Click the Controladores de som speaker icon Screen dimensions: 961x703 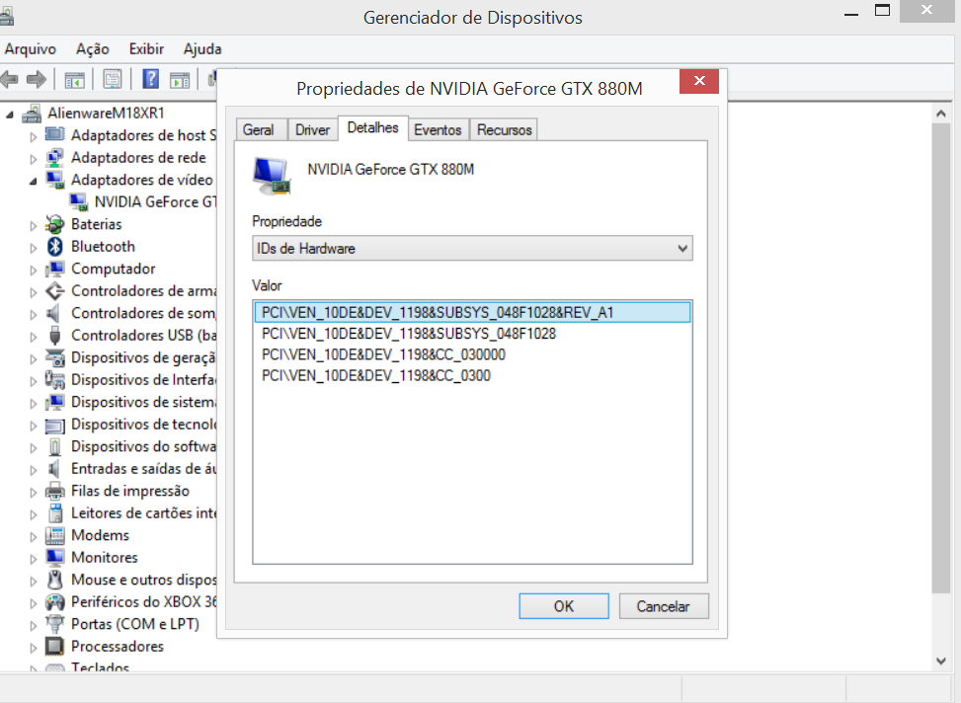click(x=54, y=313)
